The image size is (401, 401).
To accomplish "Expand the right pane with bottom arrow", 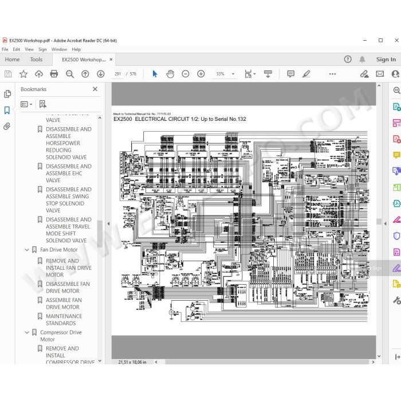I will [x=398, y=357].
